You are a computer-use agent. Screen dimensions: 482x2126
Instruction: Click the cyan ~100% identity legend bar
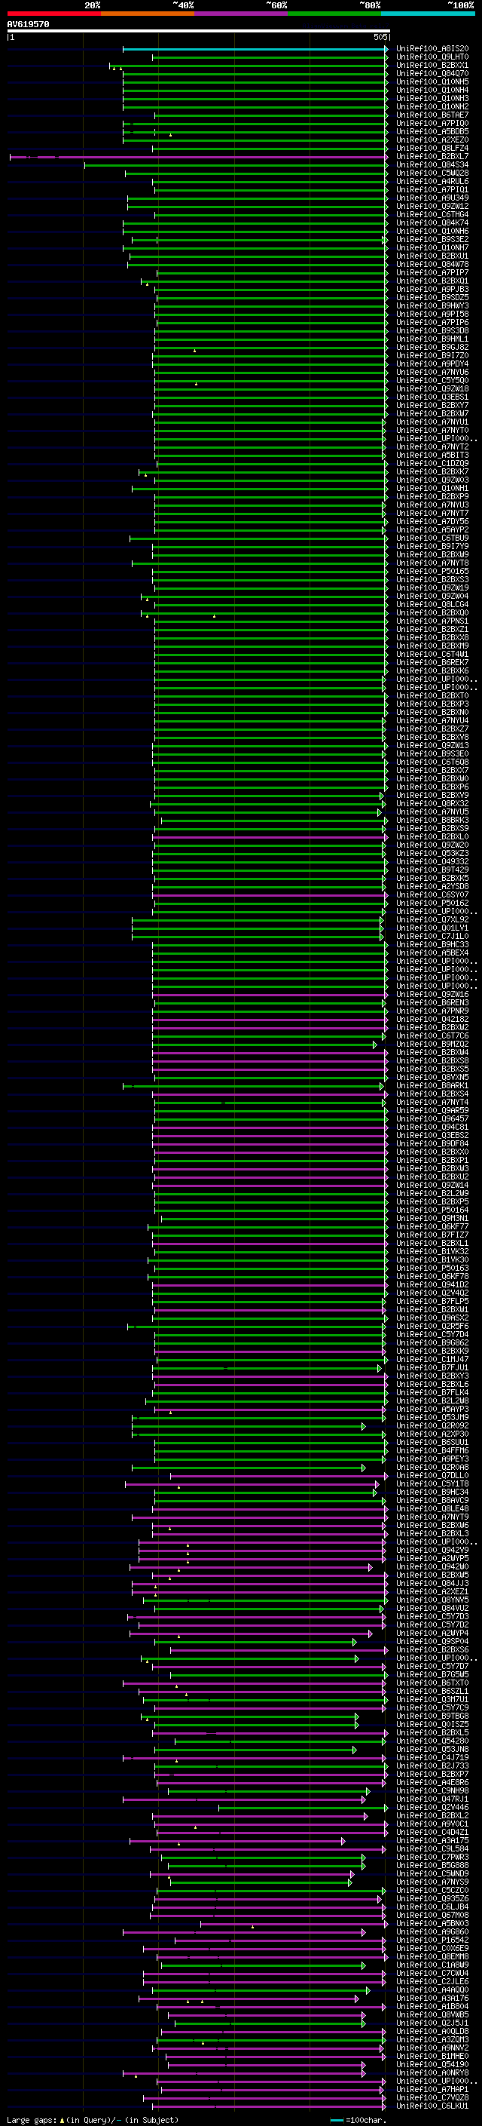click(x=429, y=14)
